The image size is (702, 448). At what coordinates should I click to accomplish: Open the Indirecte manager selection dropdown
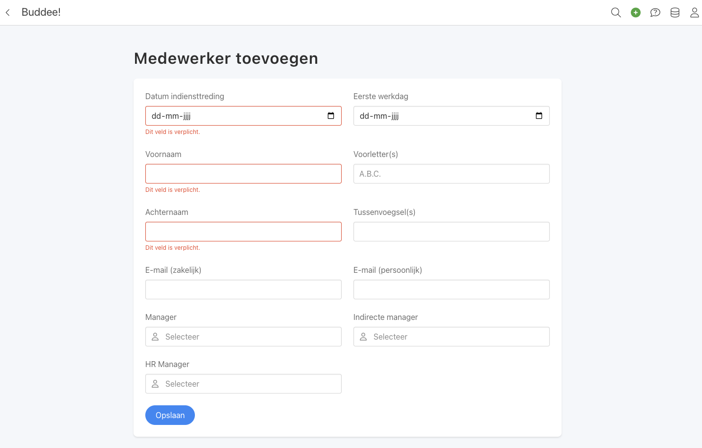(x=452, y=337)
